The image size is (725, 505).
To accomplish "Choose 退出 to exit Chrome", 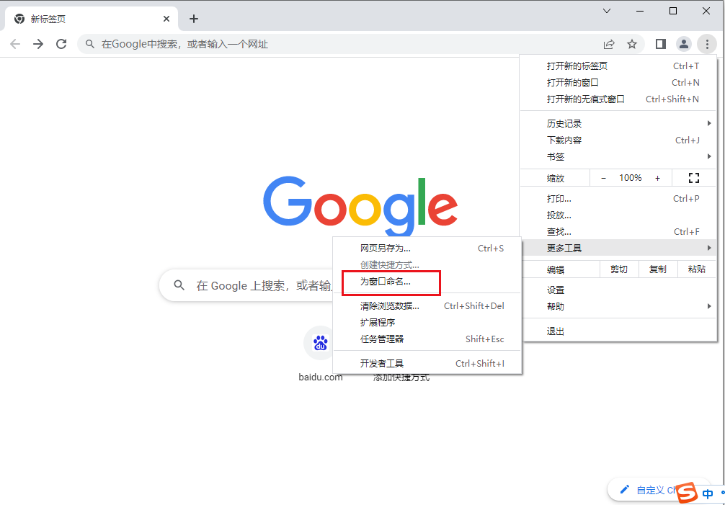I will 618,331.
